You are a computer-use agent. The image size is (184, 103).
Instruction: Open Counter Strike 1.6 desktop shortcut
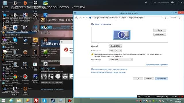point(45,66)
